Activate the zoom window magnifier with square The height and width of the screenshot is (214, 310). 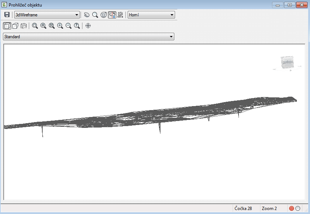35,26
